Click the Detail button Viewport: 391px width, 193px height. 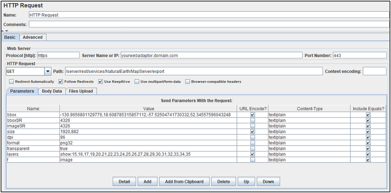125,182
